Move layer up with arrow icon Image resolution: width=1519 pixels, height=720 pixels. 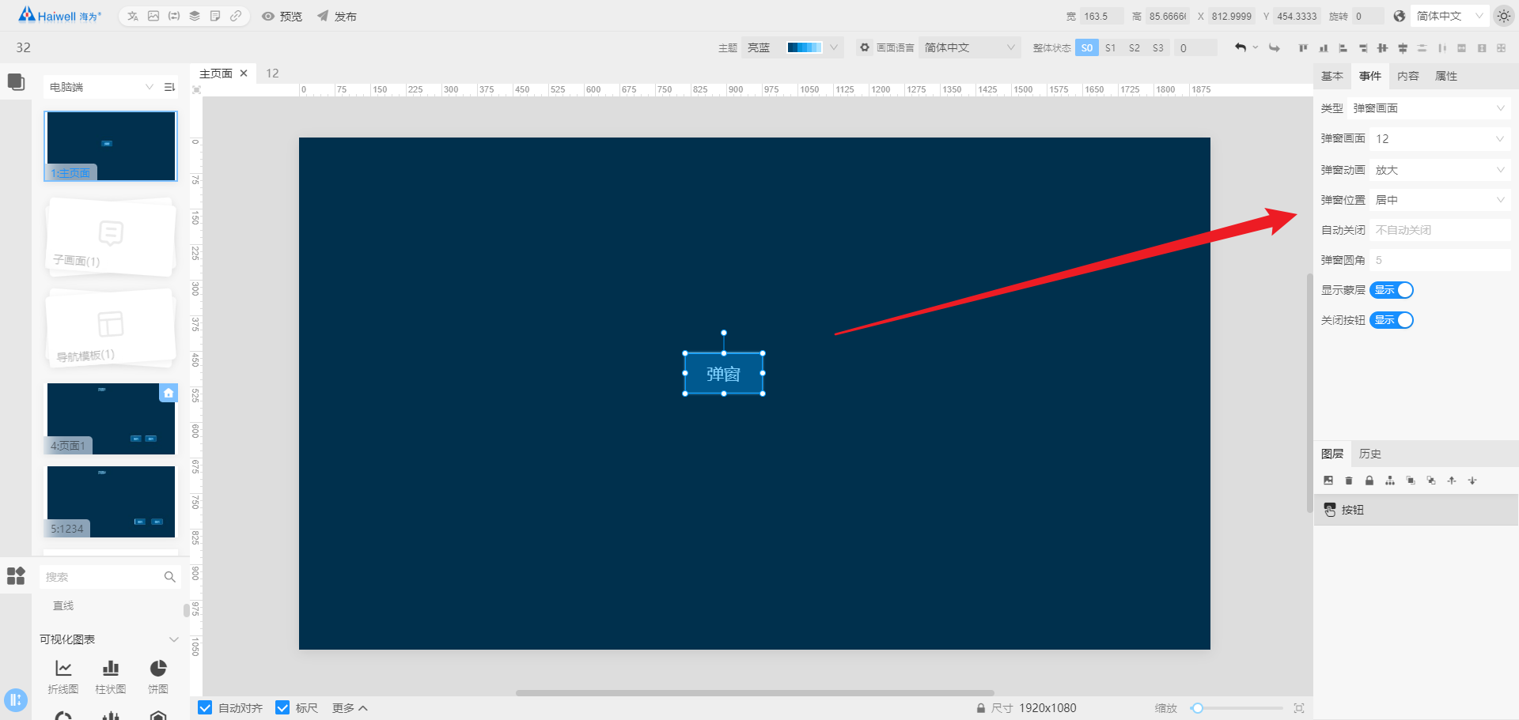point(1452,481)
